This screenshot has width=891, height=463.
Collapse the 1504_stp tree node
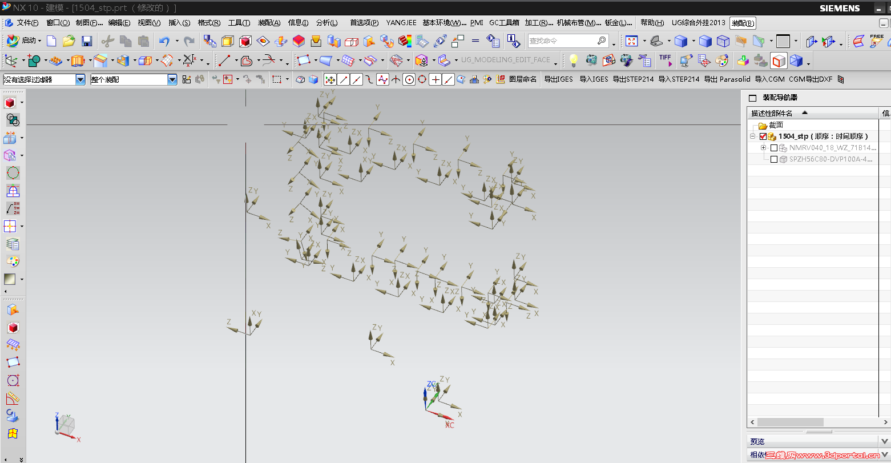tap(753, 136)
